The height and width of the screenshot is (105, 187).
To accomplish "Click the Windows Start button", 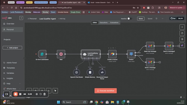I will pos(58,102).
